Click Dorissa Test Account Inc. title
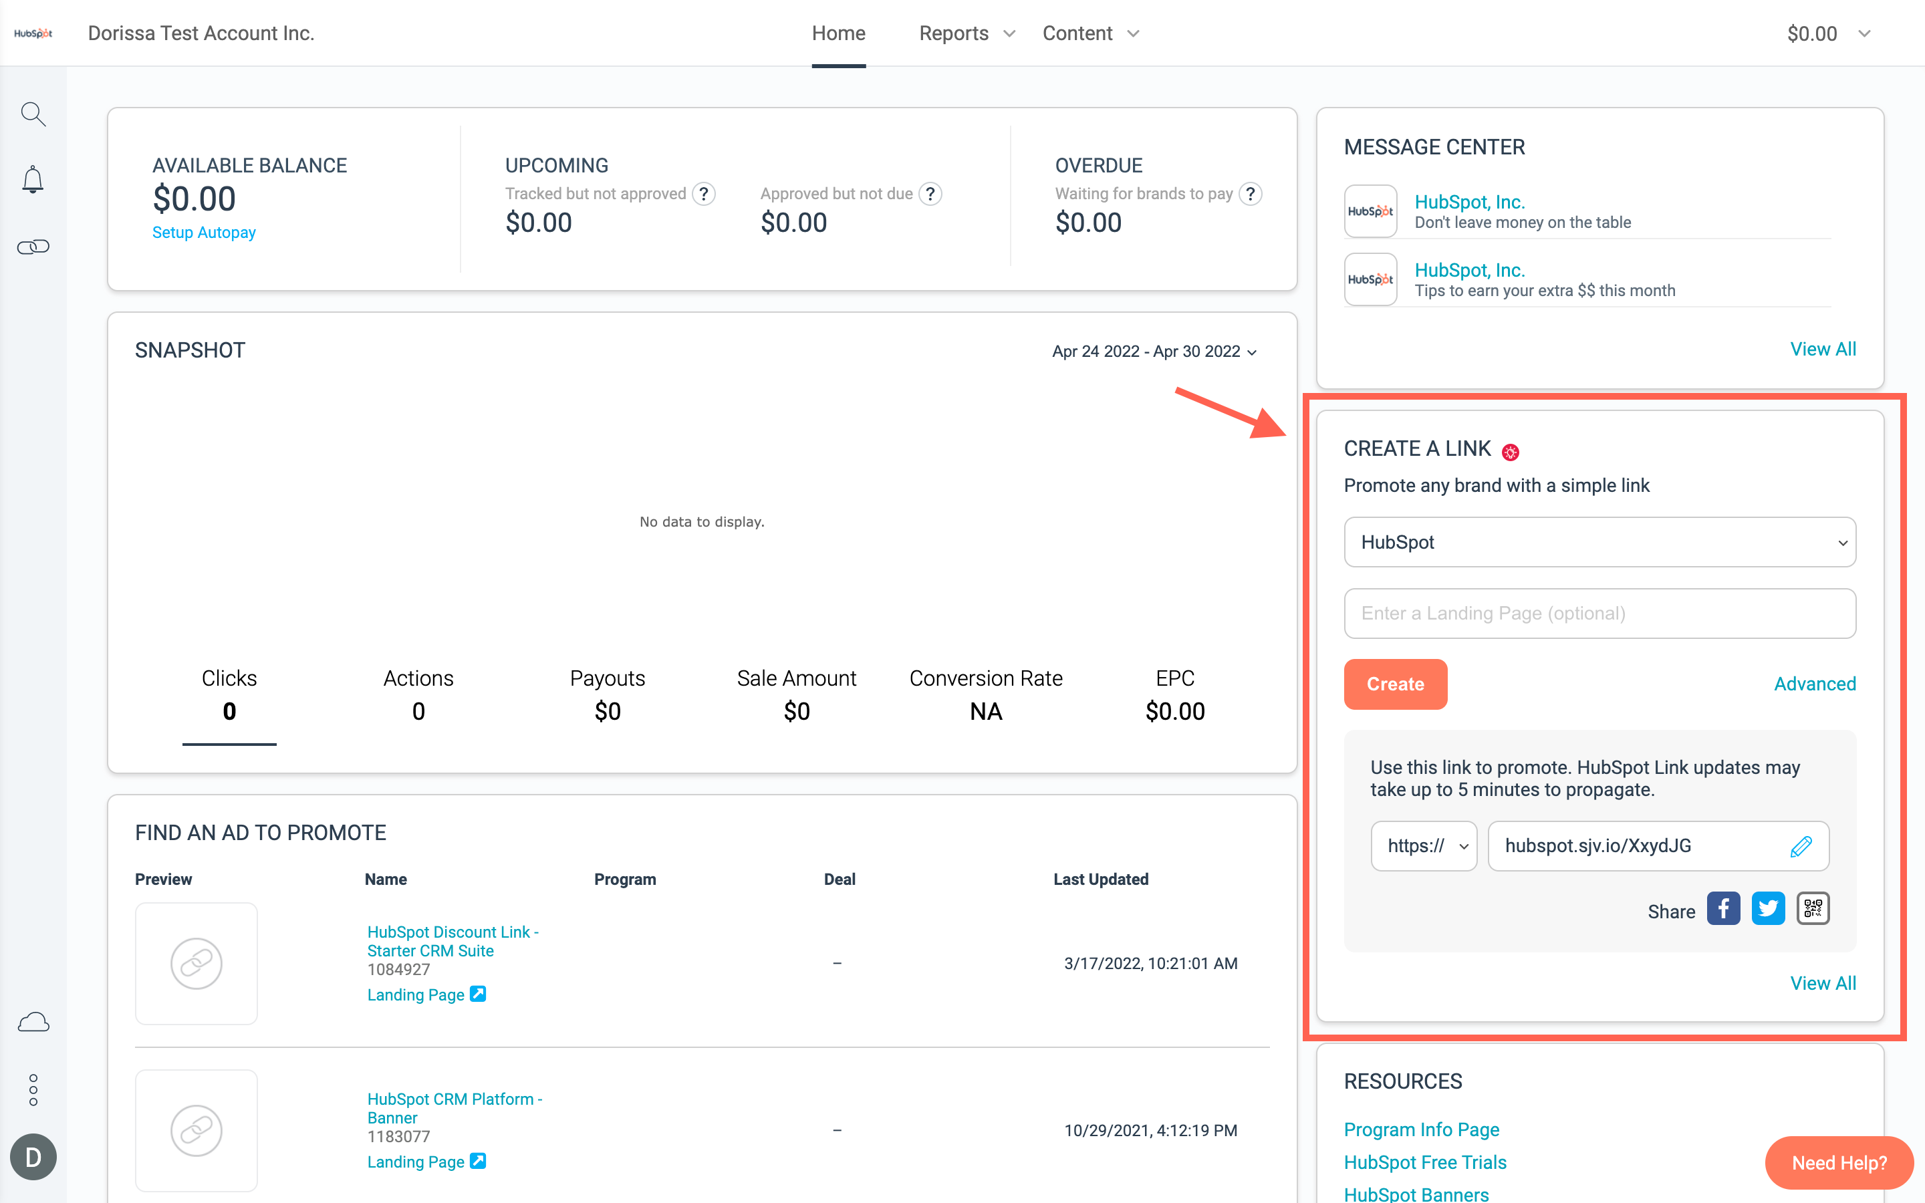Screen dimensions: 1925x1203 coord(201,33)
